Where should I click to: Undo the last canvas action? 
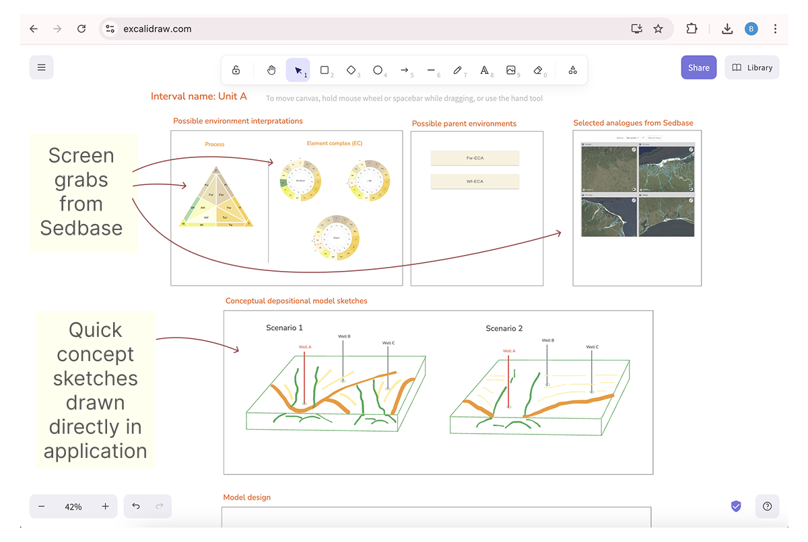[x=136, y=506]
